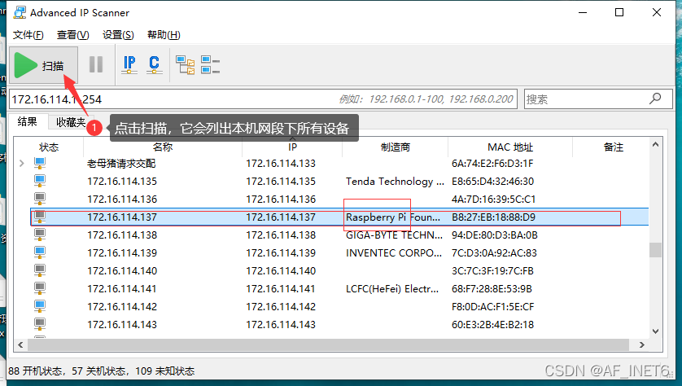
Task: Click device icon for 172.16.114.136
Action: (x=40, y=199)
